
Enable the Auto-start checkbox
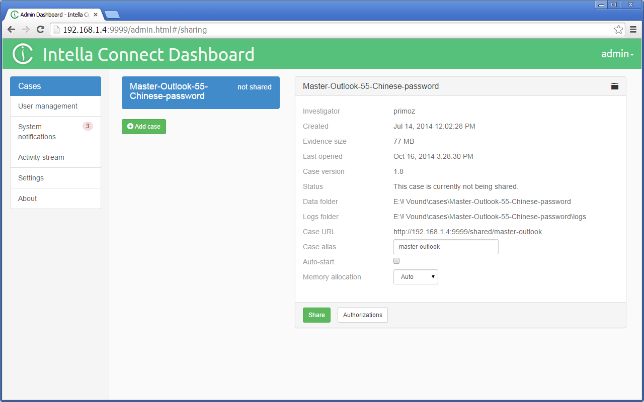396,261
